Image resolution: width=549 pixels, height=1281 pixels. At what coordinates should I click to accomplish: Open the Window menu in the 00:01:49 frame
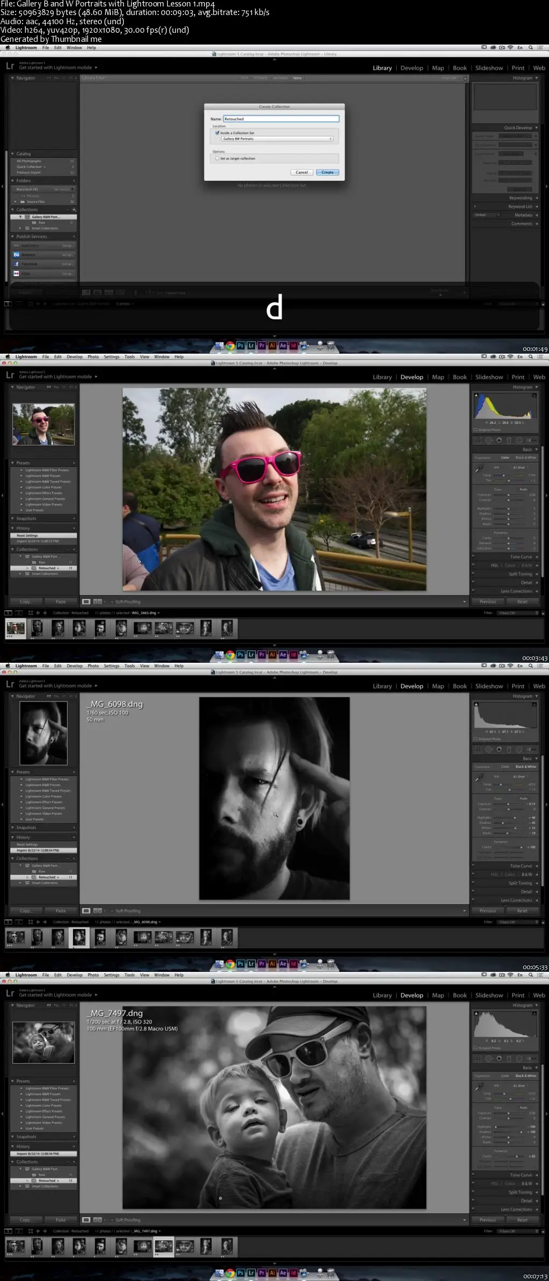coord(74,48)
